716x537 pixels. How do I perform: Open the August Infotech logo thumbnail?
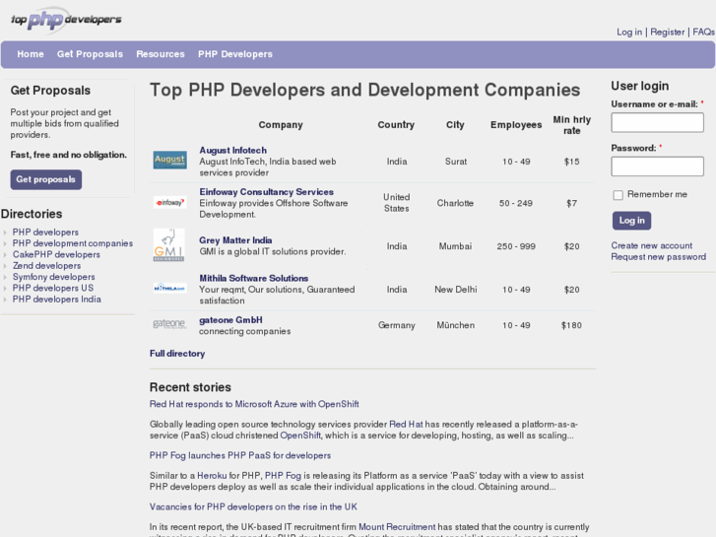pos(169,160)
